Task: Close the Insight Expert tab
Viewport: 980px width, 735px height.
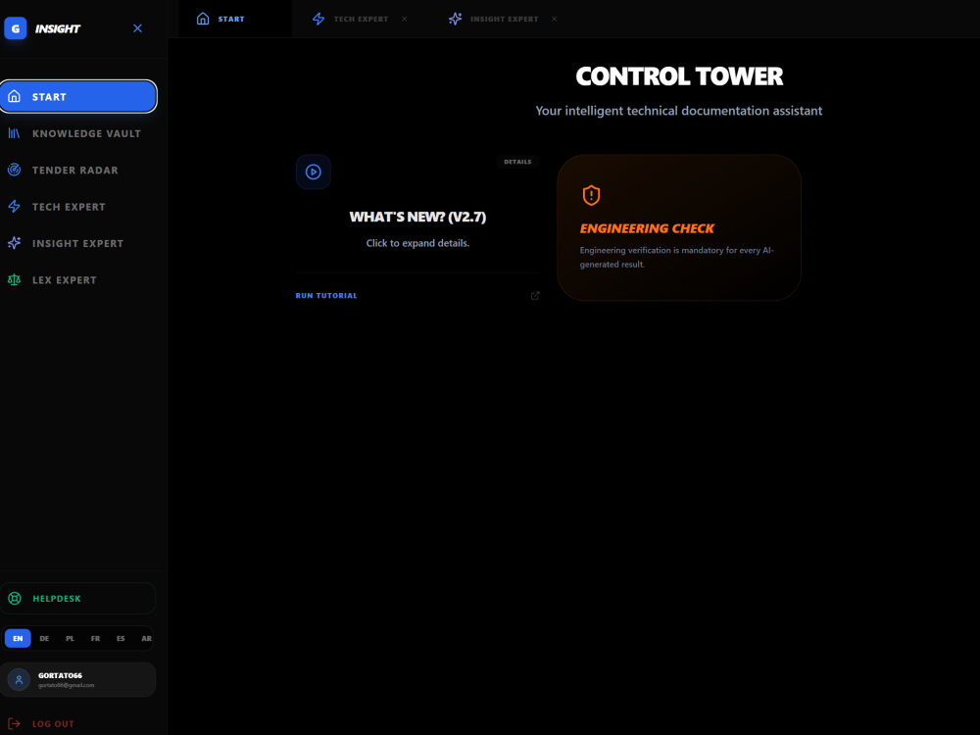Action: coord(555,19)
